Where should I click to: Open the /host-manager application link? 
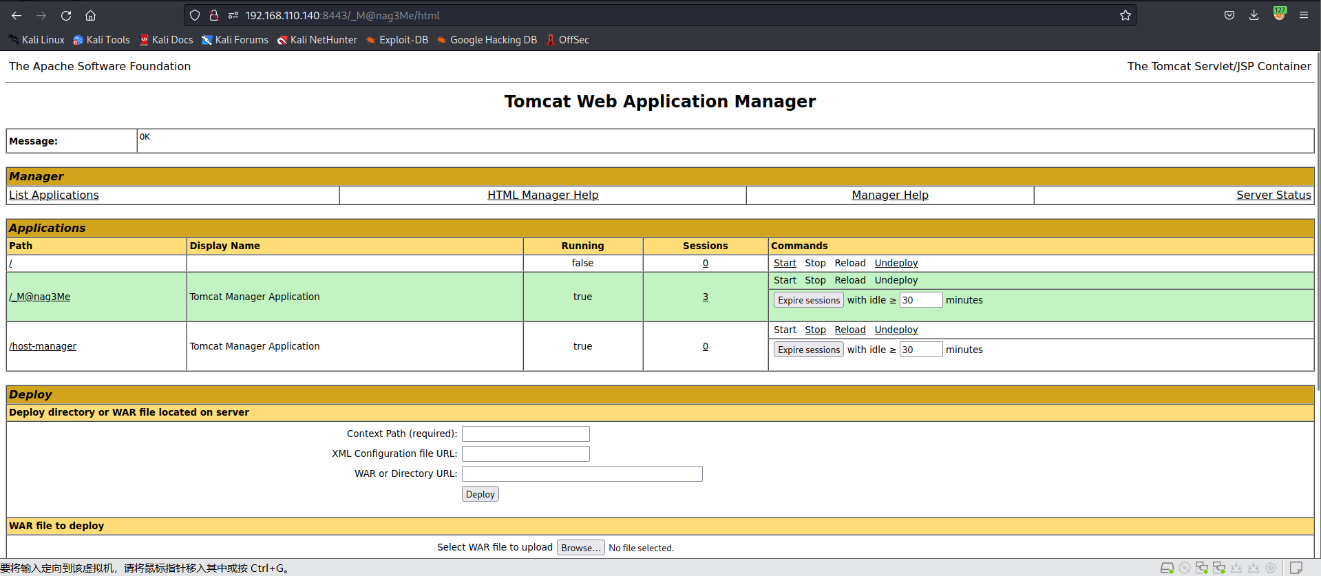(43, 346)
